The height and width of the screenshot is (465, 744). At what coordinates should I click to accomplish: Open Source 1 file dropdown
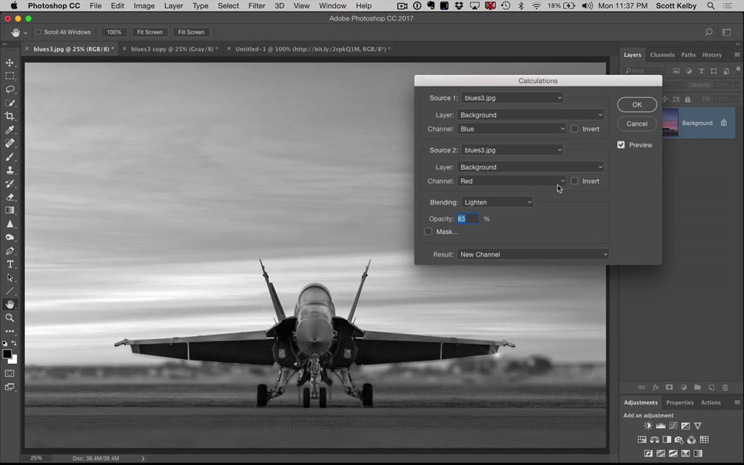pyautogui.click(x=512, y=98)
